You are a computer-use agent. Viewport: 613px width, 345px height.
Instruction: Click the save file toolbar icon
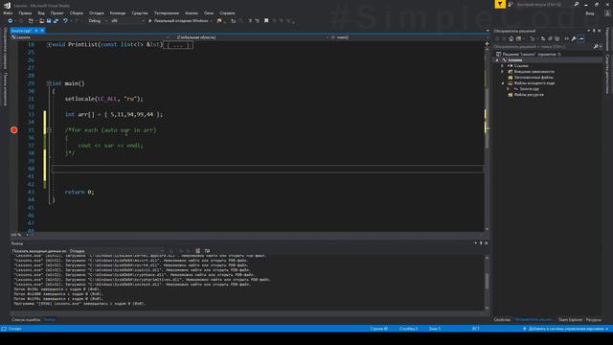49,21
